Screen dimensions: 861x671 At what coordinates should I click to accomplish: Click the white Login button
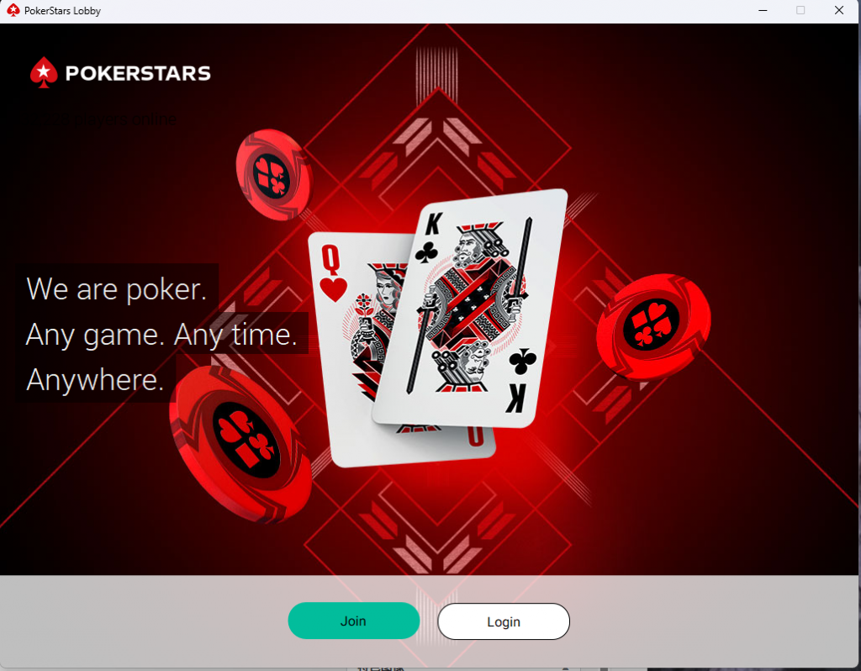tap(504, 621)
